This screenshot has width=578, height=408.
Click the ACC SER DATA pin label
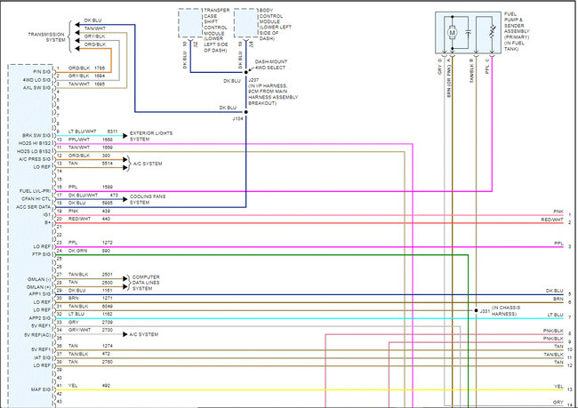[33, 207]
